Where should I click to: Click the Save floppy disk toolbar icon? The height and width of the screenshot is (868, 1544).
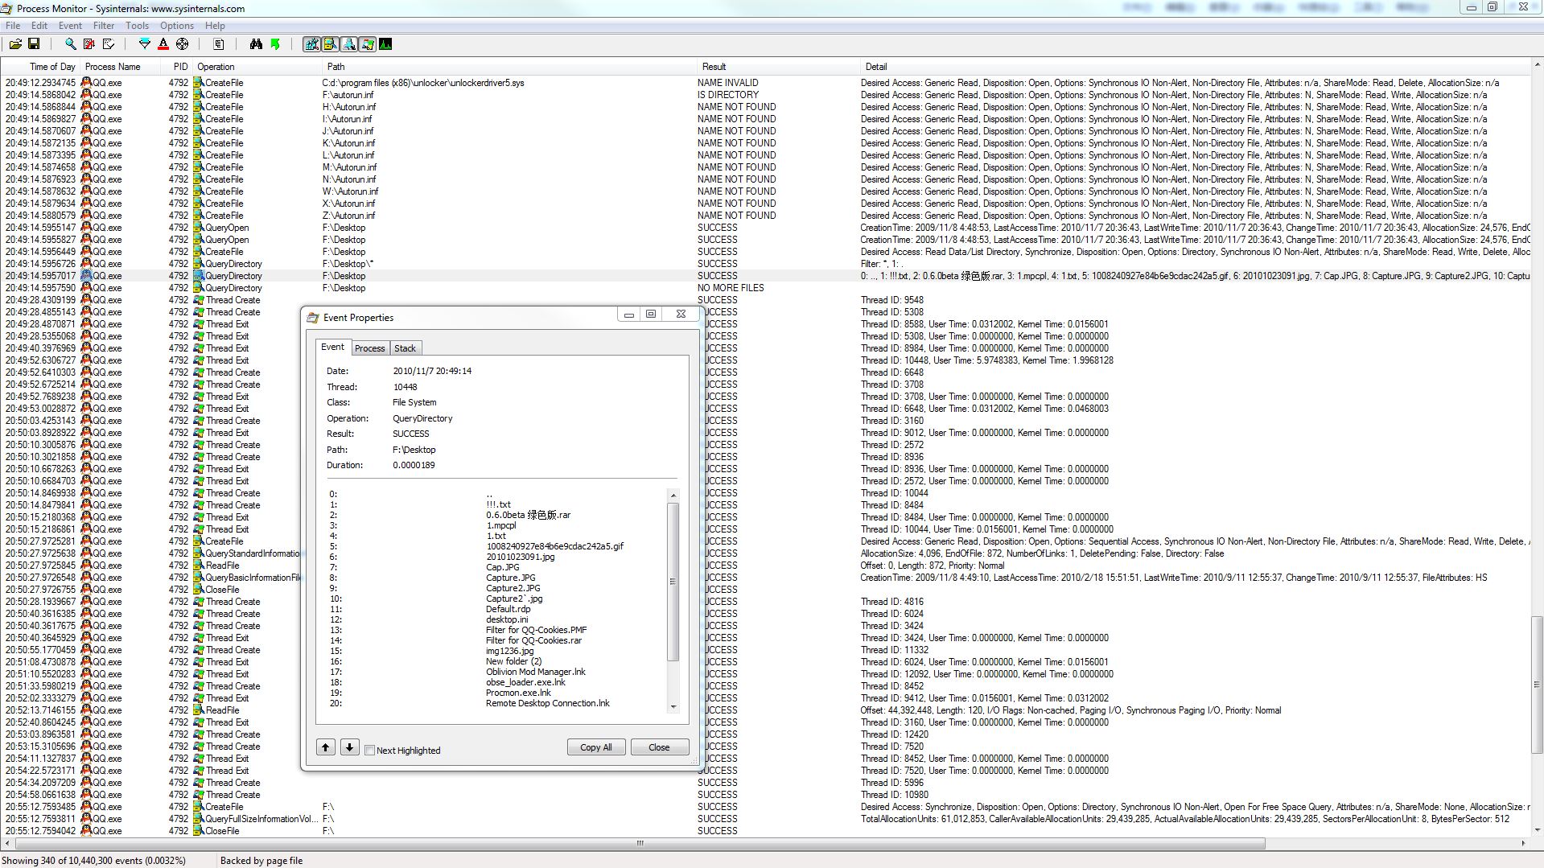34,44
